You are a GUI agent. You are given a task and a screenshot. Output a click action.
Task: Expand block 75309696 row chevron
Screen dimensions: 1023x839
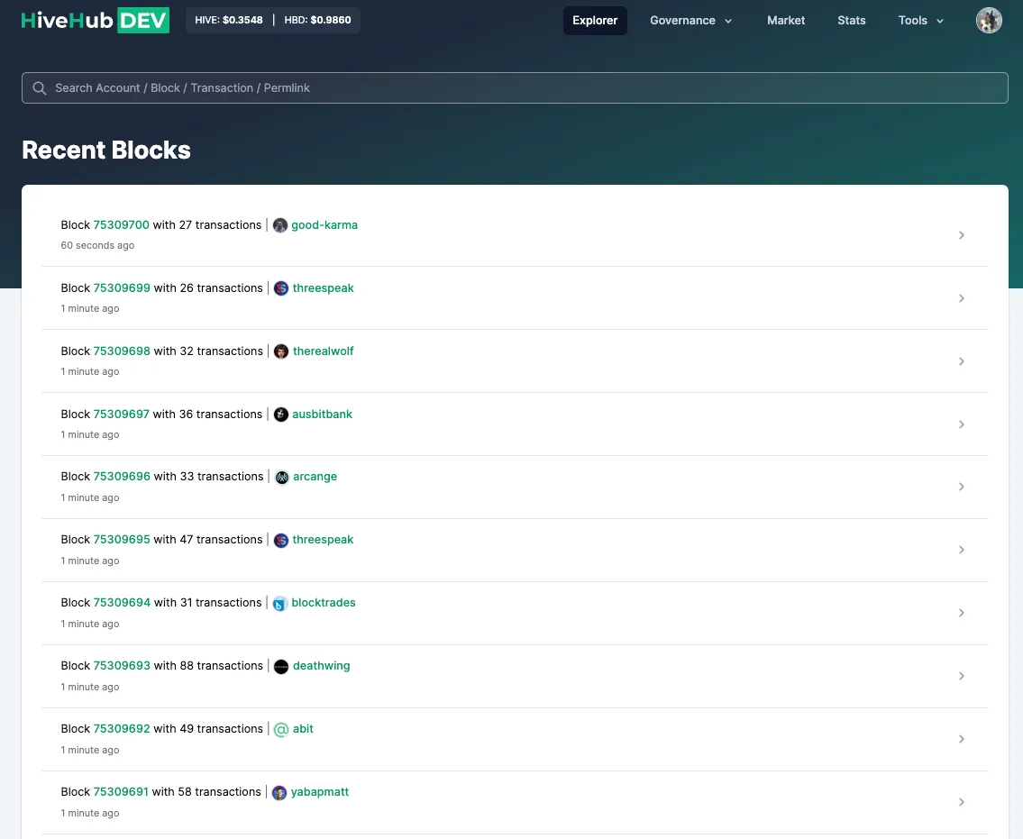961,487
